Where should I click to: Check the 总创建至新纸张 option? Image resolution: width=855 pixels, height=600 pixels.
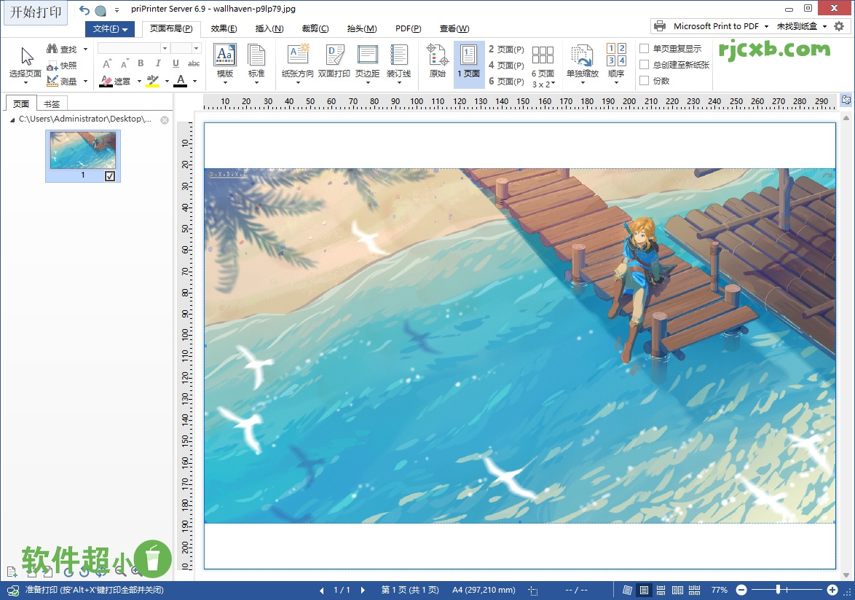tap(645, 66)
